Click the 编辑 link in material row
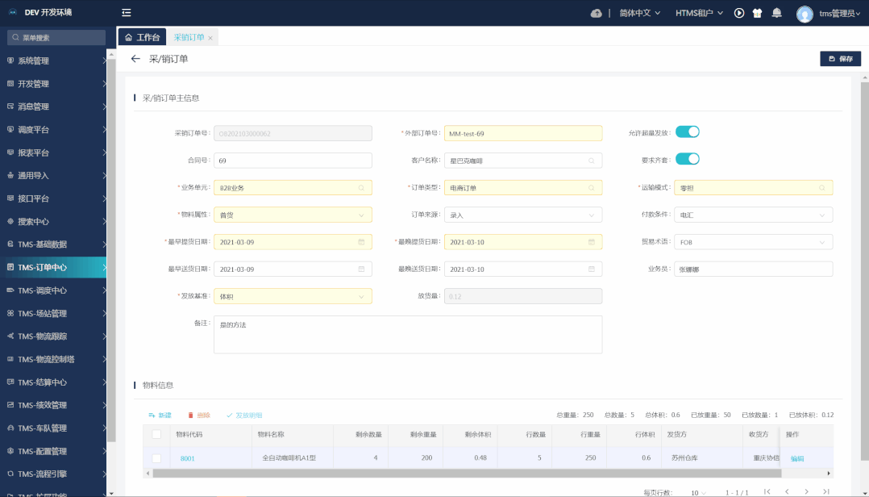Image resolution: width=869 pixels, height=497 pixels. click(797, 458)
